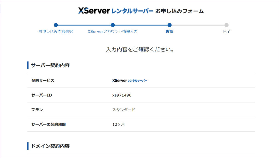Click the お申し込み内容選択 step circle
This screenshot has height=158, width=280.
tap(56, 25)
